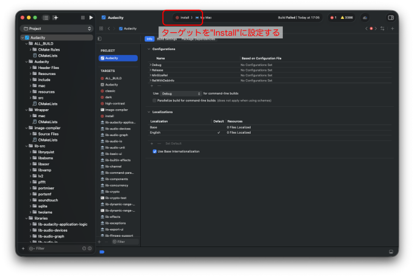Add a target with the plus button
The width and height of the screenshot is (414, 277).
[x=99, y=242]
